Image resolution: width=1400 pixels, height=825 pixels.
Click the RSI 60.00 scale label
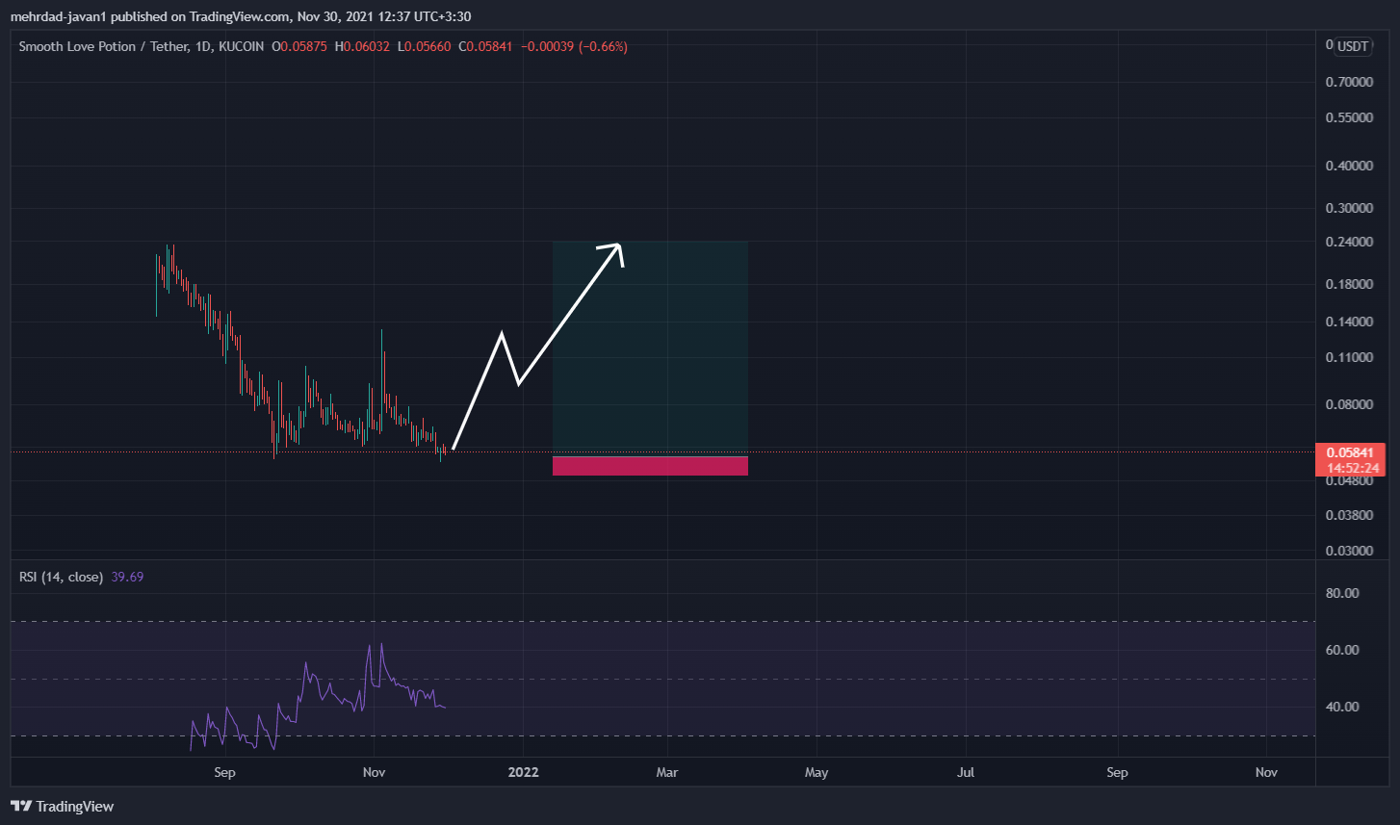(1342, 650)
